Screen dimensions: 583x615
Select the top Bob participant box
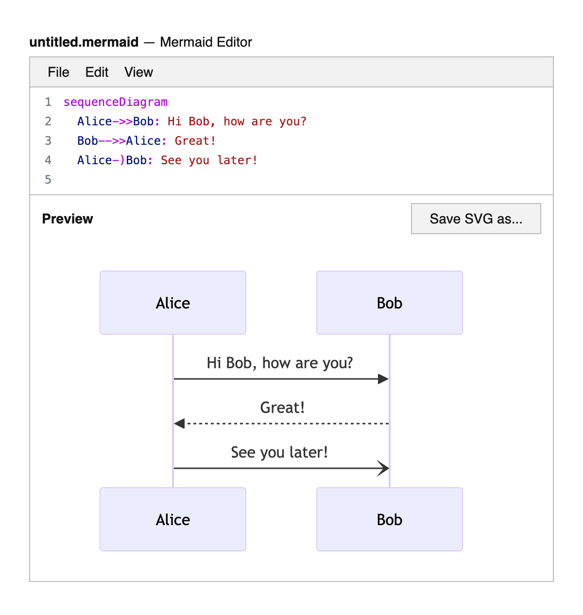click(x=389, y=303)
